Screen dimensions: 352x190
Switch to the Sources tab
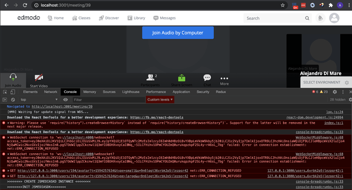[x=109, y=92]
